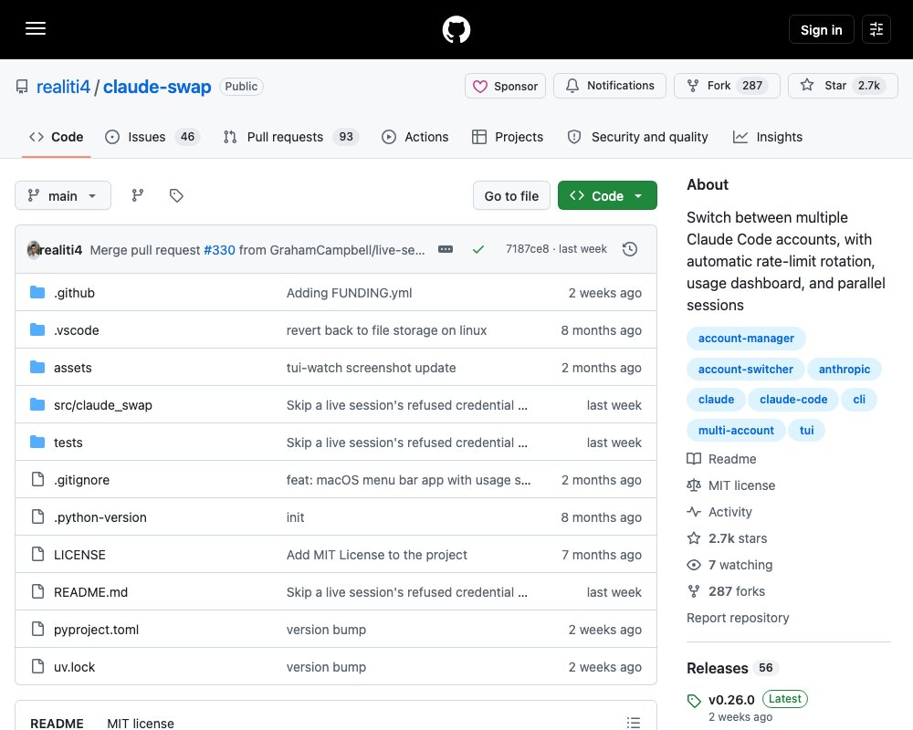Click the multi-account topic tag

[x=736, y=430]
